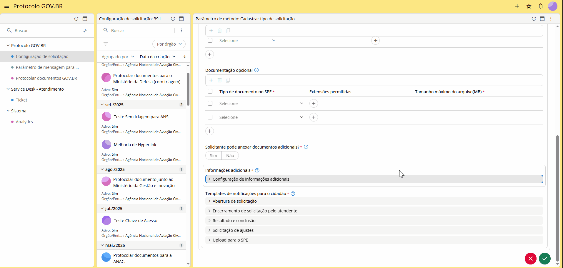
Task: Open the Ticket menu item
Action: click(47, 100)
